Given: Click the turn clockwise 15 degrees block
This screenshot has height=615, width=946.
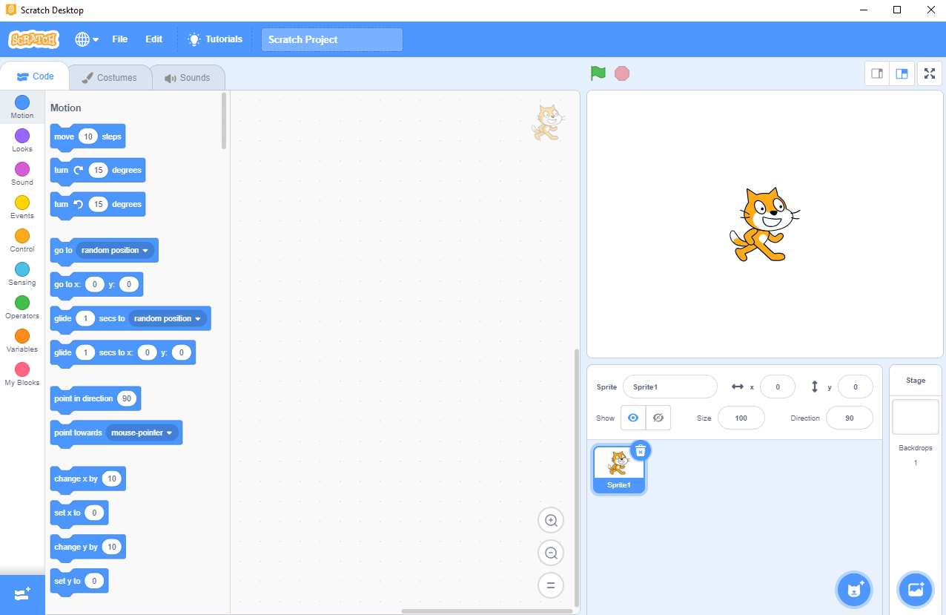Looking at the screenshot, I should [98, 171].
